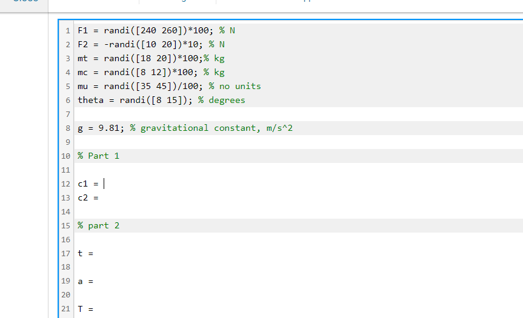Click line number 20 in the gutter

pyautogui.click(x=65, y=295)
